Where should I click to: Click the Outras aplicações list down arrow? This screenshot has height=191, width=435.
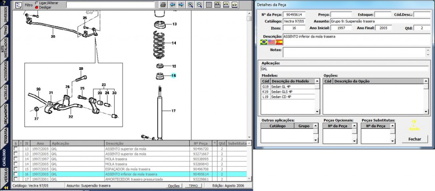coord(316,141)
